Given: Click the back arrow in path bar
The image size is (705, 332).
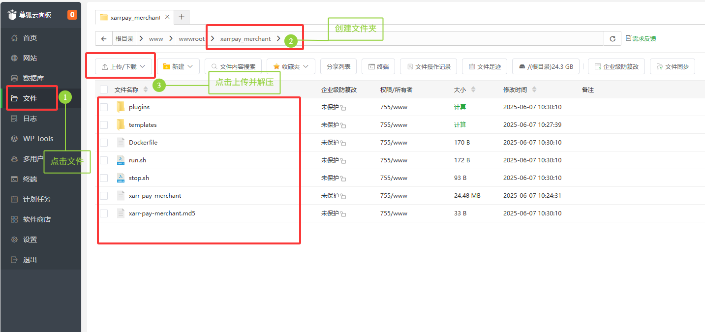Looking at the screenshot, I should coord(103,39).
